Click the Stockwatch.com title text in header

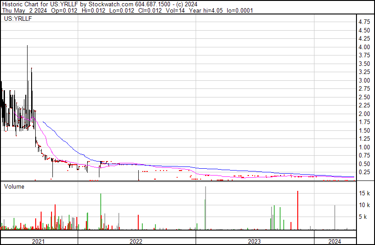tap(111, 5)
